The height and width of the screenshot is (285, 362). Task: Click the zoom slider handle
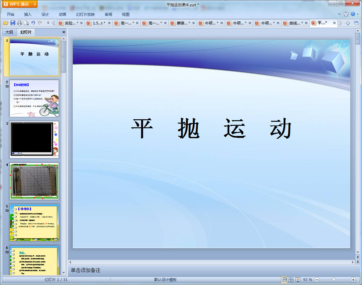[334, 279]
